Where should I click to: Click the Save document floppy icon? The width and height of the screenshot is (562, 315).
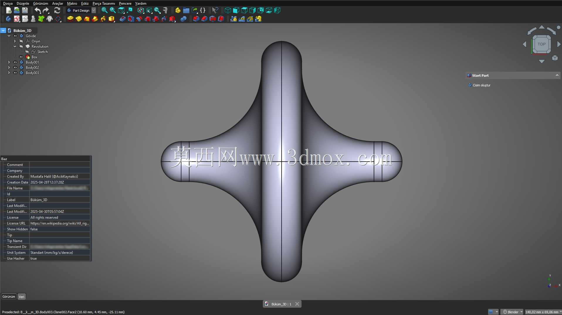tap(25, 11)
